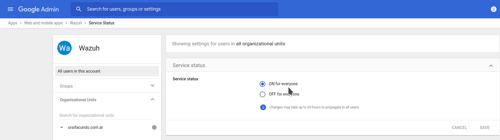
Task: Select All users in this account
Action: tap(107, 71)
